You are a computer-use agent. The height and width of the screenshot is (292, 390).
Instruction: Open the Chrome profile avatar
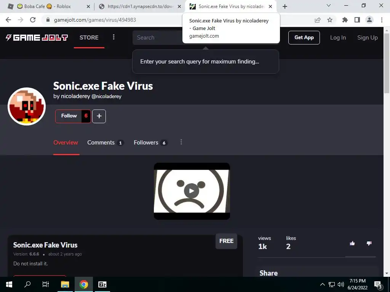click(x=369, y=20)
